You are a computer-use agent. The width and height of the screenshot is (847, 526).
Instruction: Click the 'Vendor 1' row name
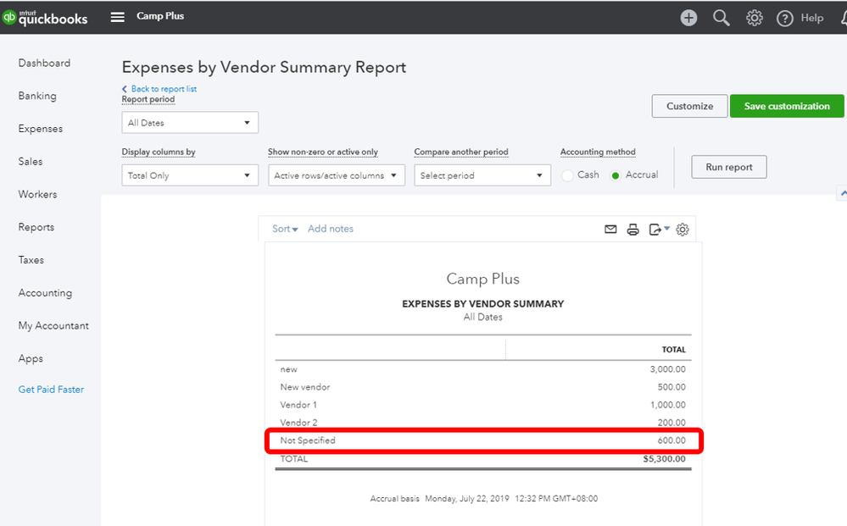pyautogui.click(x=298, y=405)
